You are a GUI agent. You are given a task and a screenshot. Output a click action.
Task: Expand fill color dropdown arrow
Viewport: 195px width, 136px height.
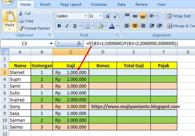[x=106, y=26]
